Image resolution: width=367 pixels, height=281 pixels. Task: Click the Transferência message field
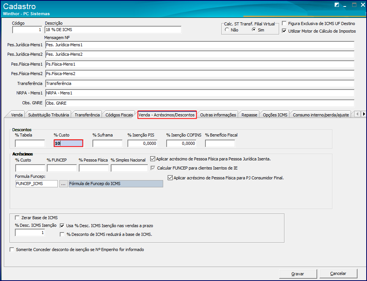click(200, 83)
